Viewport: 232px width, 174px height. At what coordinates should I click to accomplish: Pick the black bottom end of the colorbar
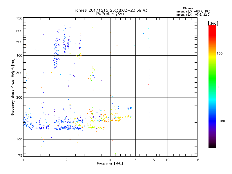click(212, 146)
